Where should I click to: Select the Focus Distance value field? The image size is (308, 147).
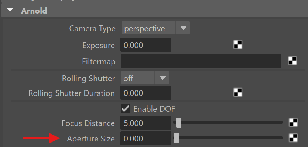point(146,123)
